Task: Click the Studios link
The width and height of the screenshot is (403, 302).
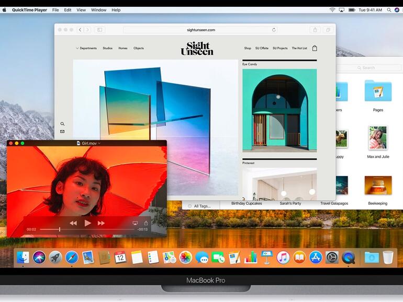Action: click(108, 48)
